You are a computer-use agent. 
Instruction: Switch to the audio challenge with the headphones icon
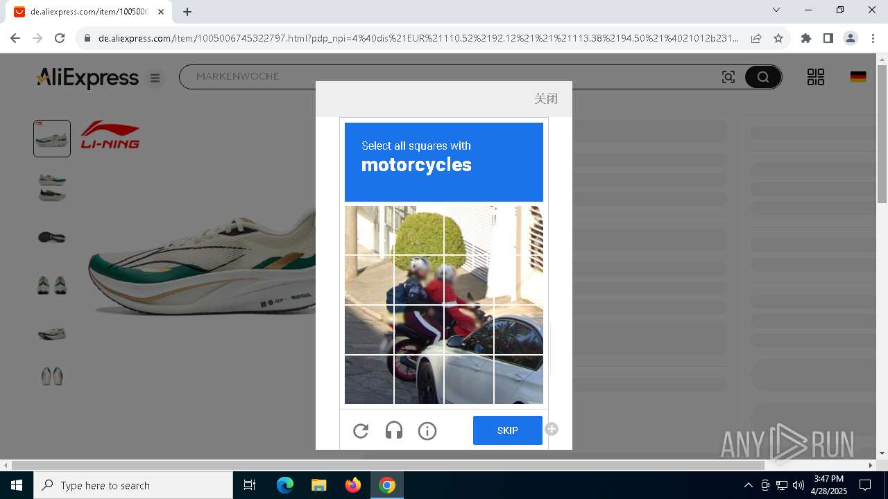coord(394,431)
